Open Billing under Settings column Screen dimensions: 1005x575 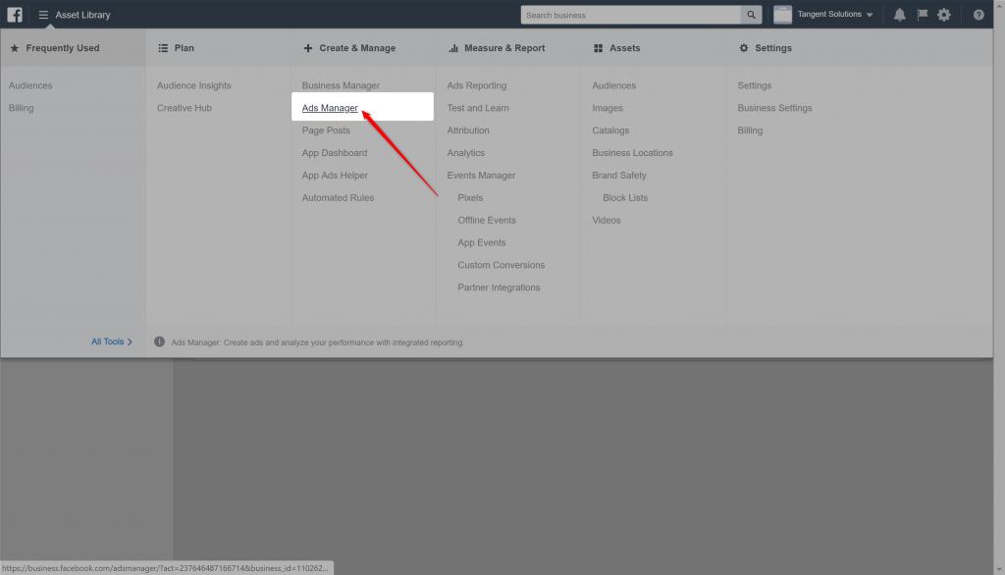click(x=749, y=131)
